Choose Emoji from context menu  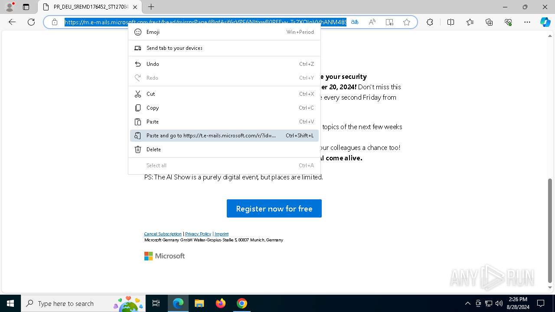point(224,32)
